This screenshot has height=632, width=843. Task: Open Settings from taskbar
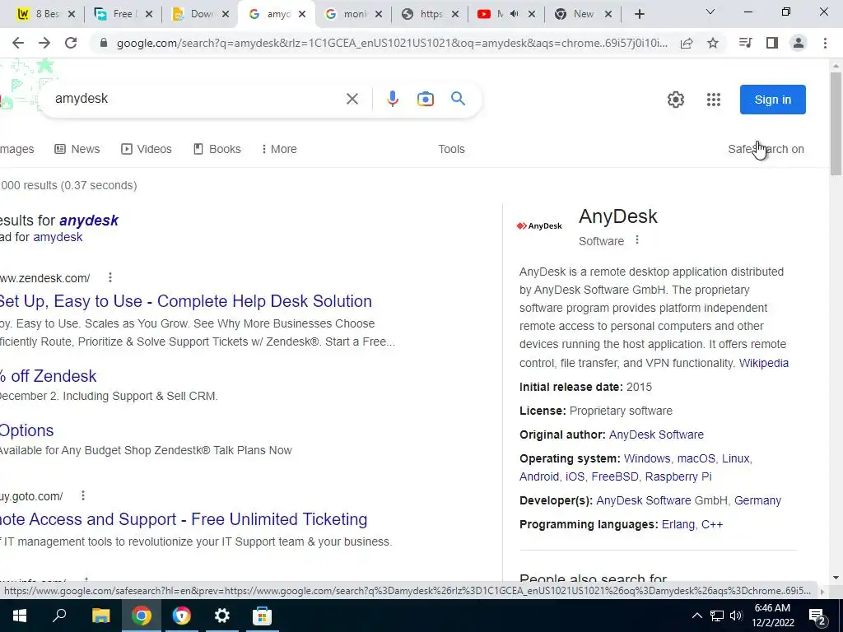221,616
